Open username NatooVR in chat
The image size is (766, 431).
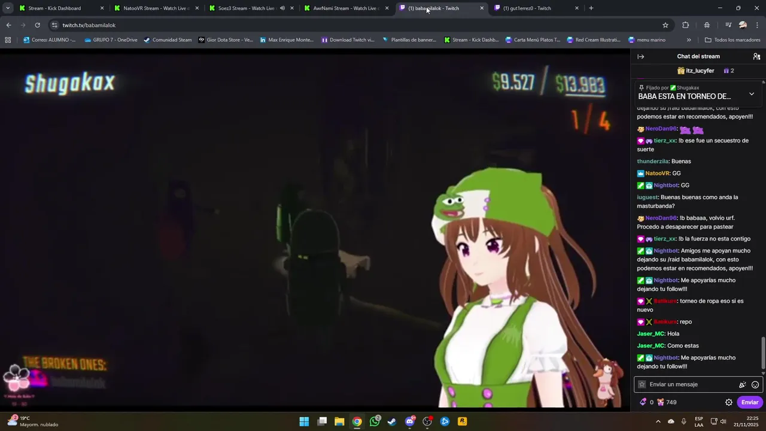(x=658, y=173)
